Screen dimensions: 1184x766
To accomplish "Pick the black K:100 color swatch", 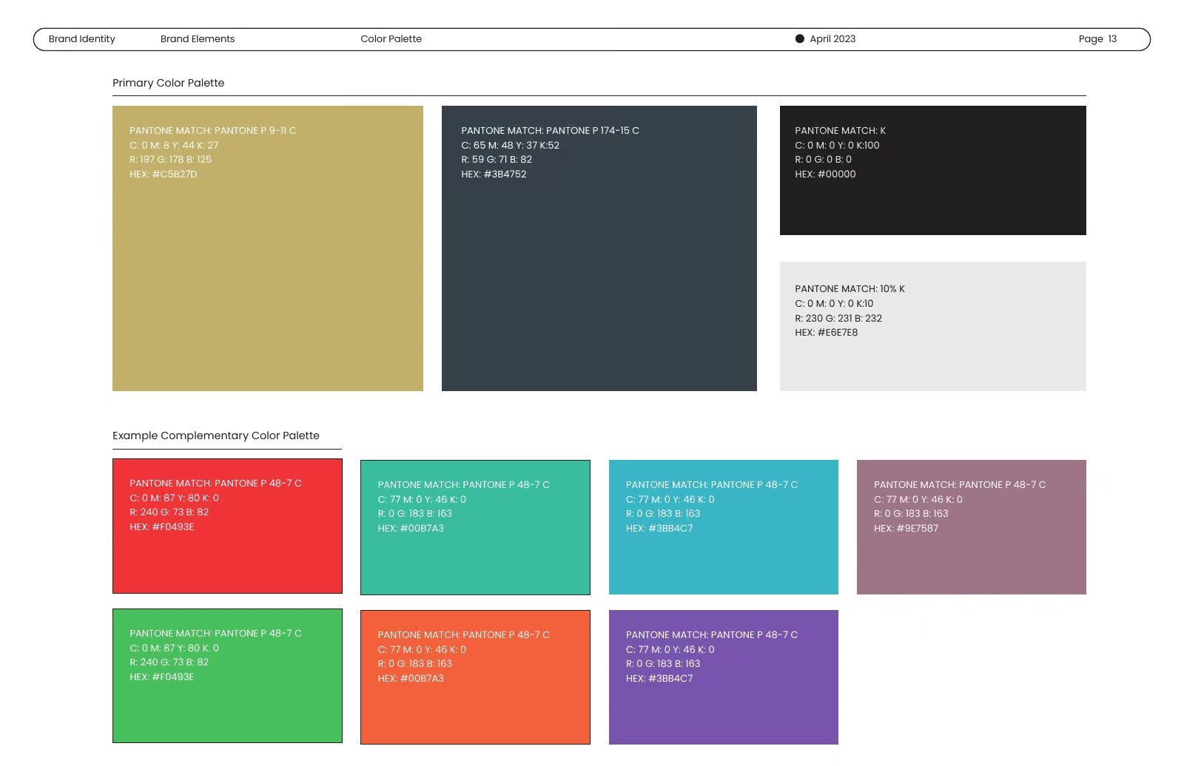I will (933, 170).
